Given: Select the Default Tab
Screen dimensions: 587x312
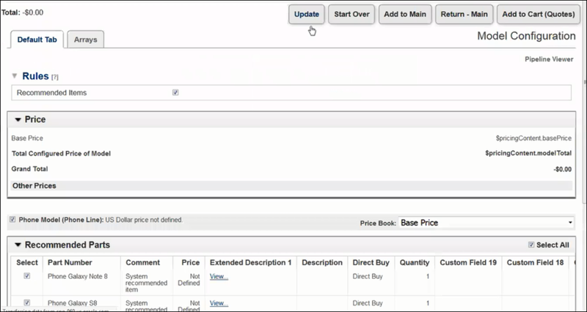Looking at the screenshot, I should point(37,40).
